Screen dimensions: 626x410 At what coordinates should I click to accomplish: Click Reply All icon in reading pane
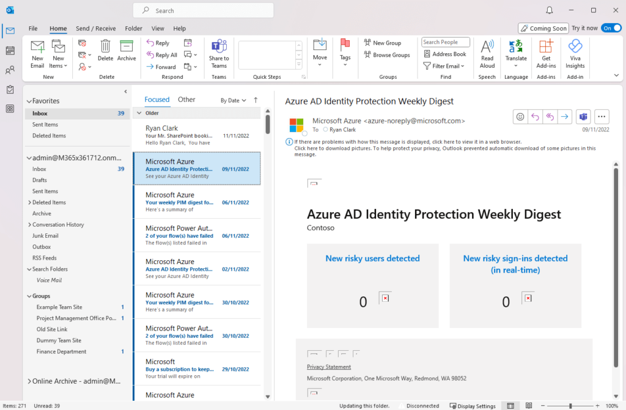point(550,117)
